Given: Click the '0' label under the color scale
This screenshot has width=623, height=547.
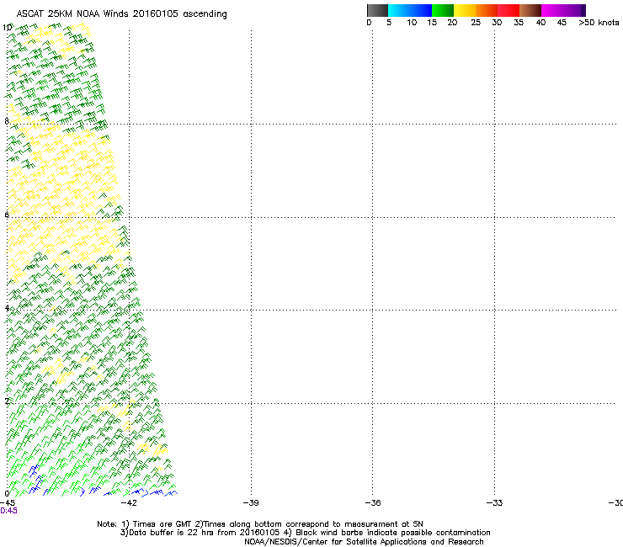Looking at the screenshot, I should click(369, 23).
